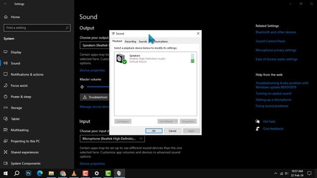This screenshot has width=317, height=178.
Task: Click the Properties button in Sound dialog
Action: tap(188, 121)
